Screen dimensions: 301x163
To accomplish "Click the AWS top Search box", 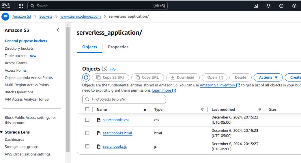I will click(98, 6).
